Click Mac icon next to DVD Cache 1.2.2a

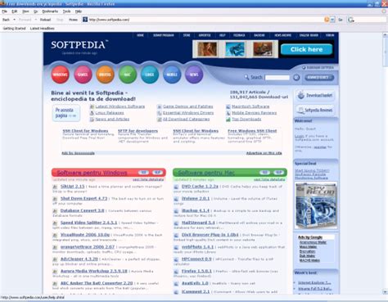(176, 187)
